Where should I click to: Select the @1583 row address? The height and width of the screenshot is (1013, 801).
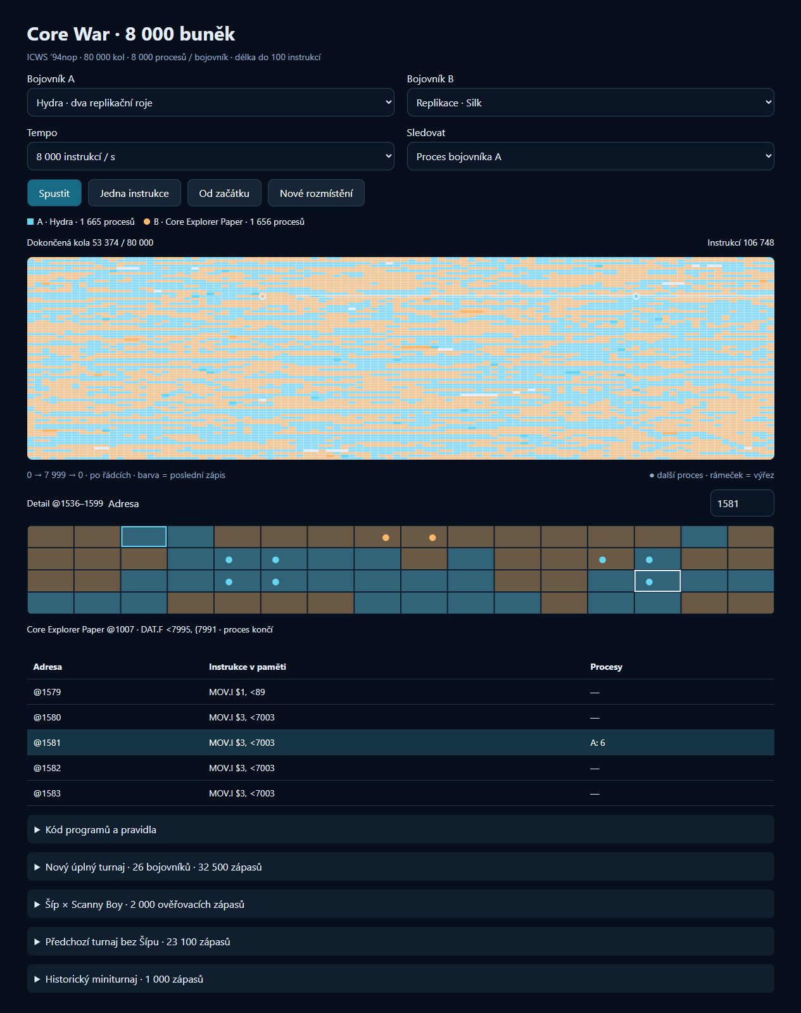[47, 793]
